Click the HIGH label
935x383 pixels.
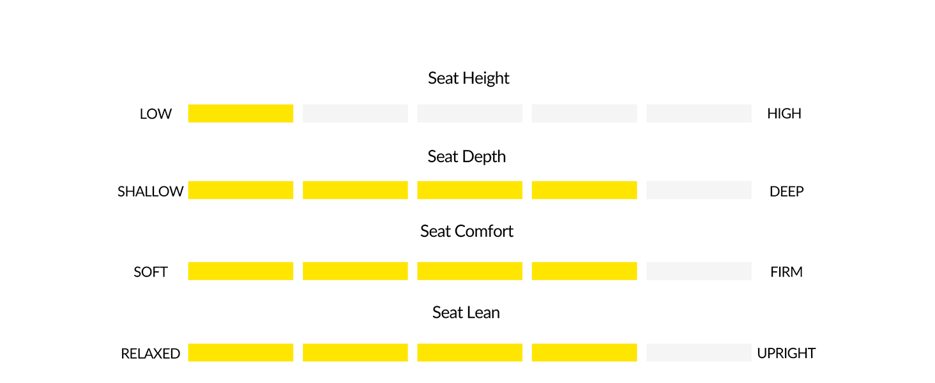[784, 114]
